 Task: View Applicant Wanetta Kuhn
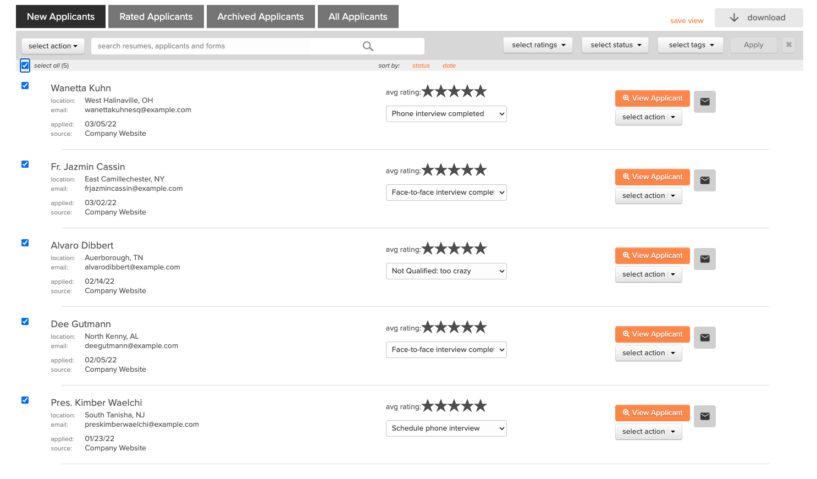pos(653,98)
